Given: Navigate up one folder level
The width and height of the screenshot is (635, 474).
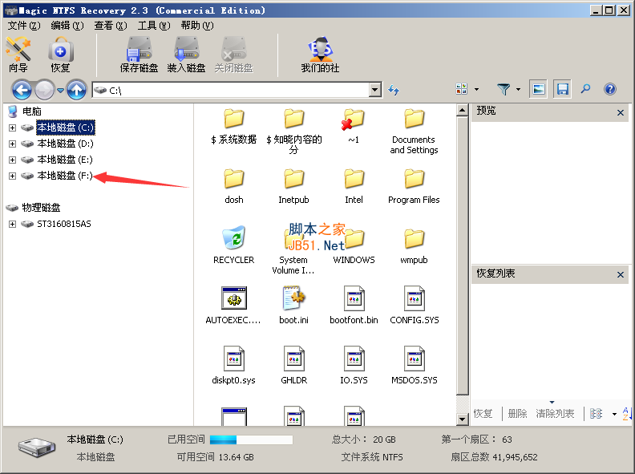Looking at the screenshot, I should point(76,90).
